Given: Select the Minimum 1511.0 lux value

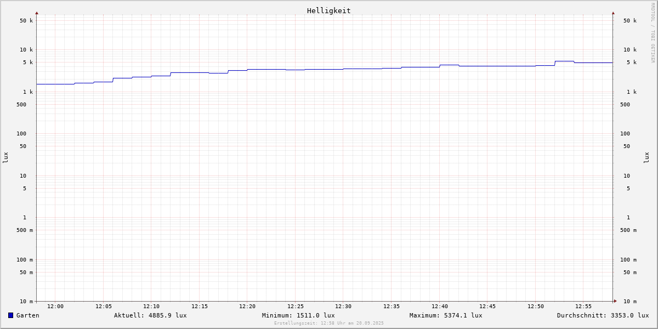Looking at the screenshot, I should [x=298, y=315].
